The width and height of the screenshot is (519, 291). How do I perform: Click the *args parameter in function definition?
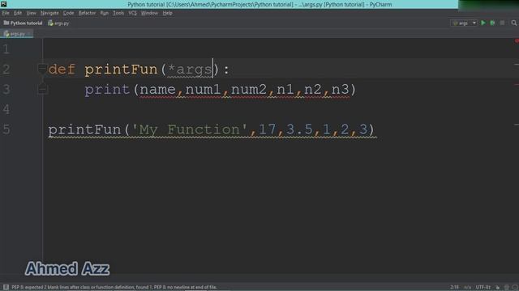coord(190,70)
